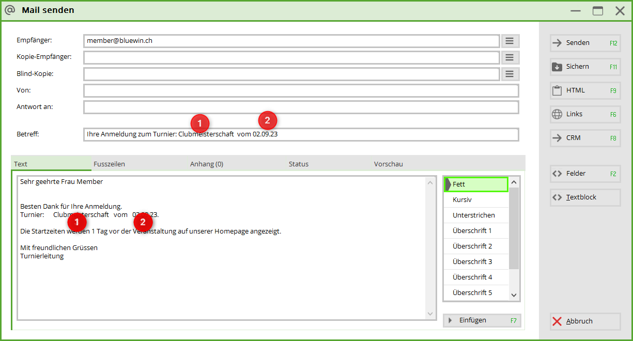Click the CRM arrow icon
This screenshot has width=633, height=341.
pyautogui.click(x=557, y=138)
